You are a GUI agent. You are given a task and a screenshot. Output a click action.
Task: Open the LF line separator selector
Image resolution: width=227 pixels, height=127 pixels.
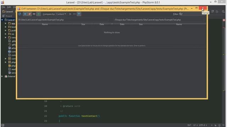coord(195,125)
